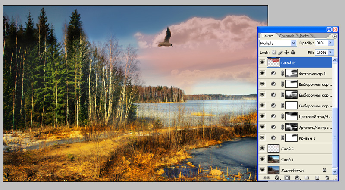Image resolution: width=345 pixels, height=190 pixels.
Task: Click layer list scroll down arrow
Action: tap(335, 171)
